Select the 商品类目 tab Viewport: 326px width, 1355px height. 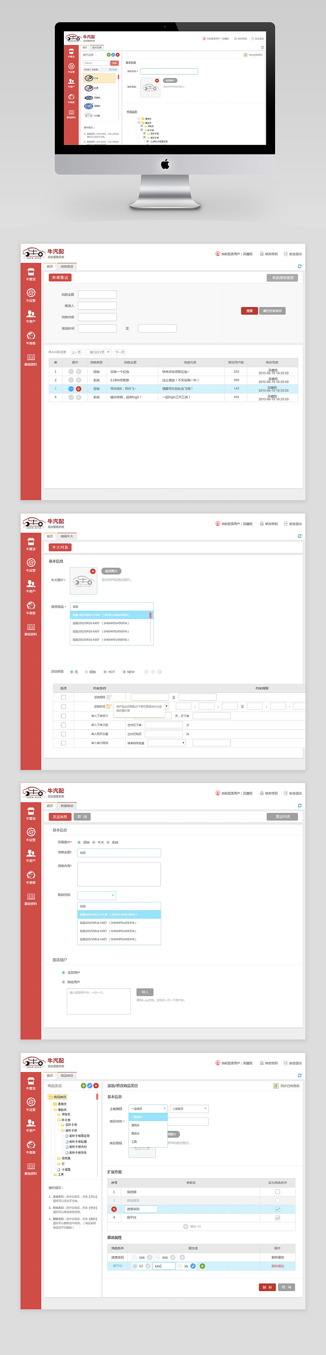[x=67, y=1076]
